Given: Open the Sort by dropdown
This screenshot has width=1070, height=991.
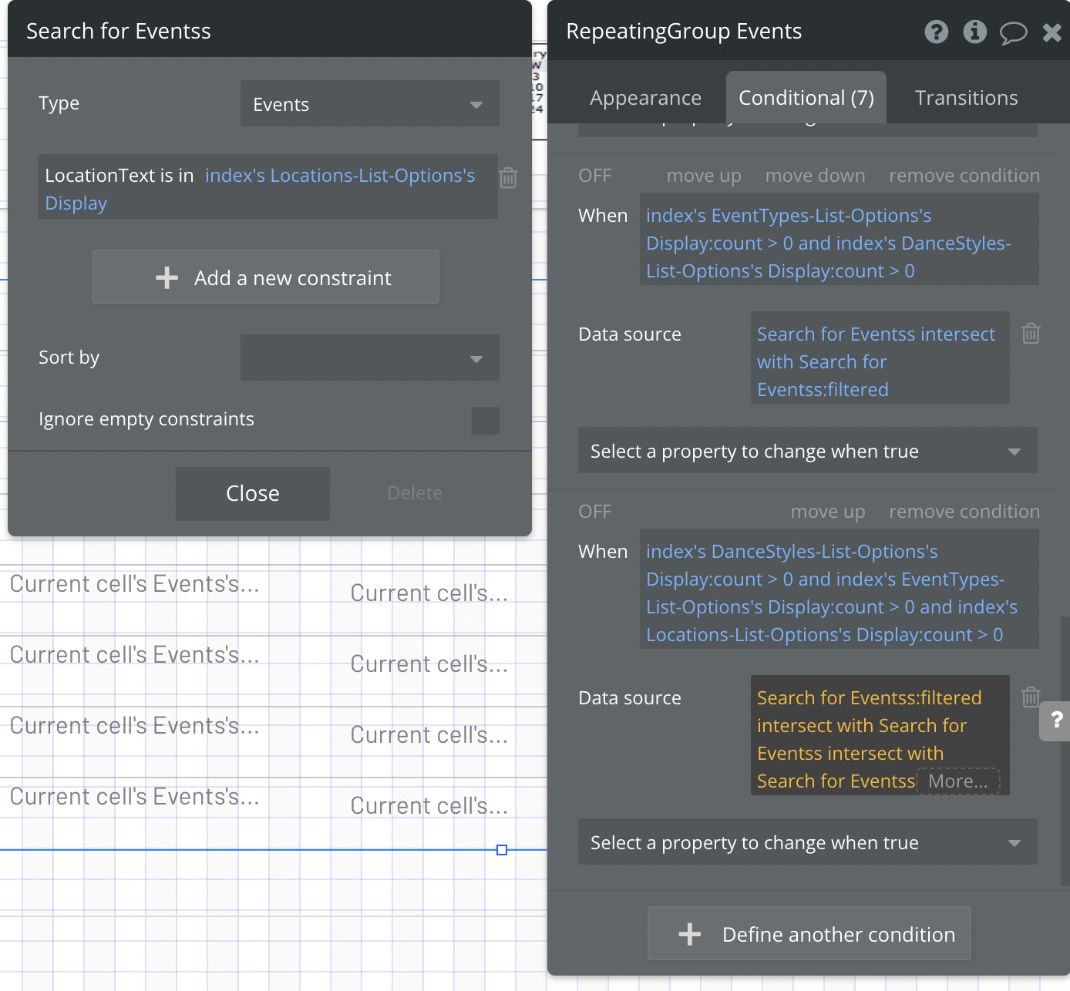Looking at the screenshot, I should [x=370, y=358].
